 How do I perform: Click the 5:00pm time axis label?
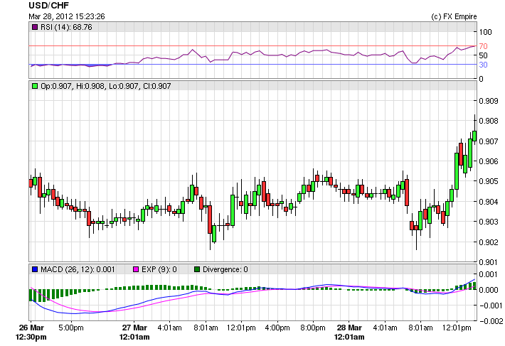[x=72, y=328]
